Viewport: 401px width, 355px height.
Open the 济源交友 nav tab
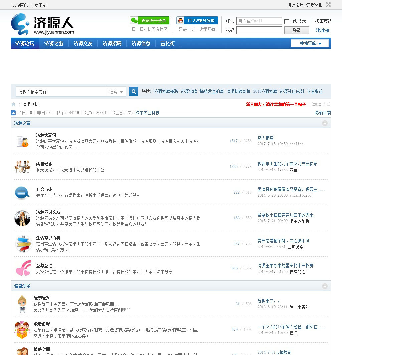[x=83, y=44]
